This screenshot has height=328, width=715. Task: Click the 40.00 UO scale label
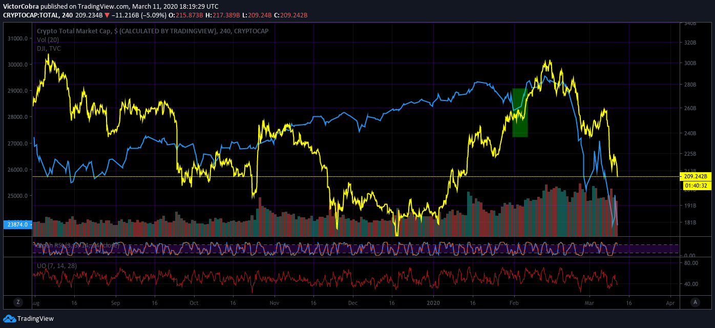click(691, 284)
